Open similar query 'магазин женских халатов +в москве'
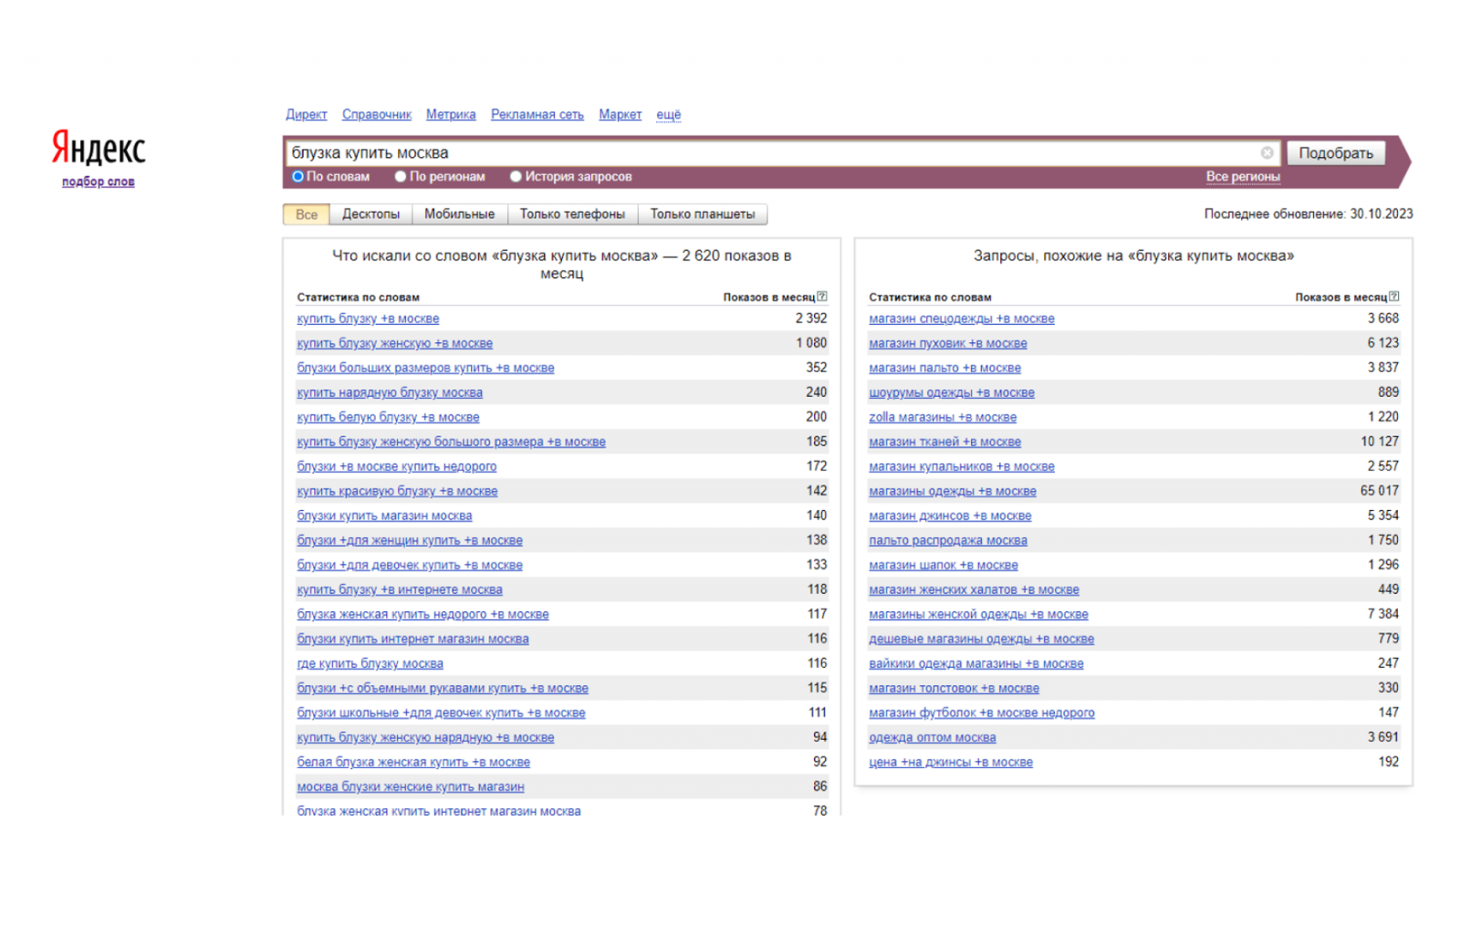This screenshot has width=1460, height=936. pos(974,590)
